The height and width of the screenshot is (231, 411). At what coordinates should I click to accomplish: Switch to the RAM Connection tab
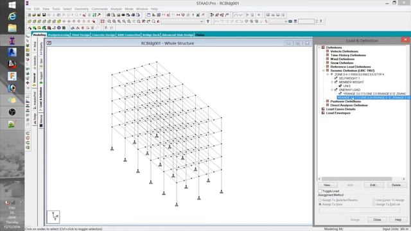[x=128, y=35]
